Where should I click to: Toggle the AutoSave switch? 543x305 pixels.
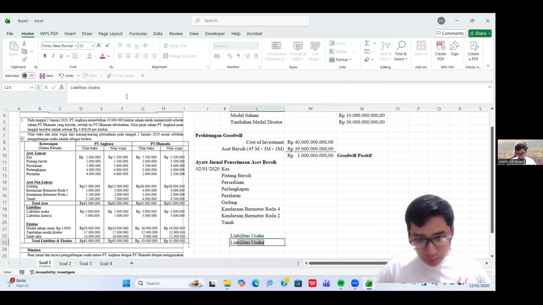point(28,76)
